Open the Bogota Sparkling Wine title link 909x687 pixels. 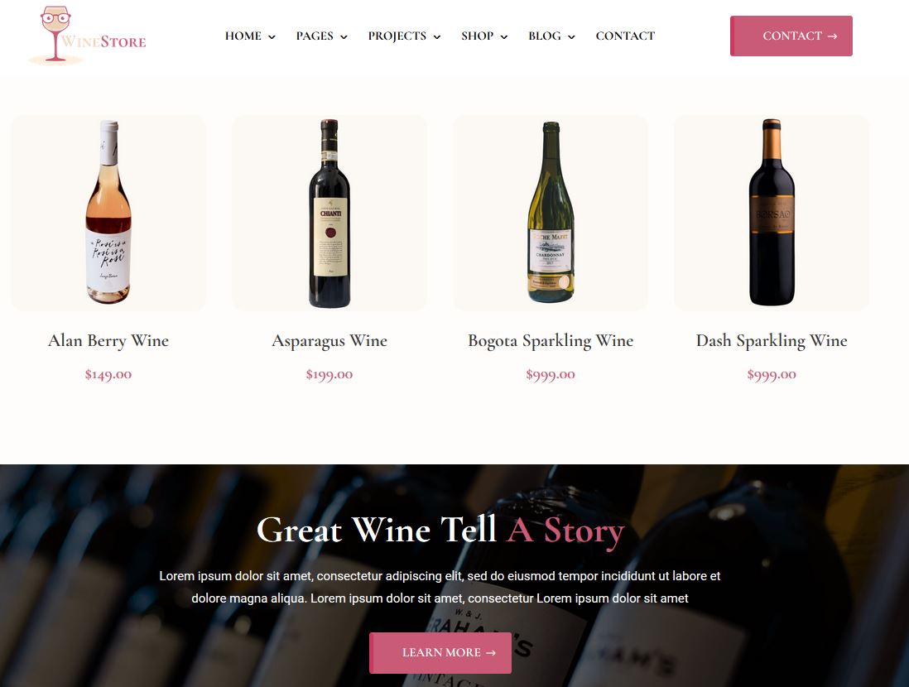551,341
